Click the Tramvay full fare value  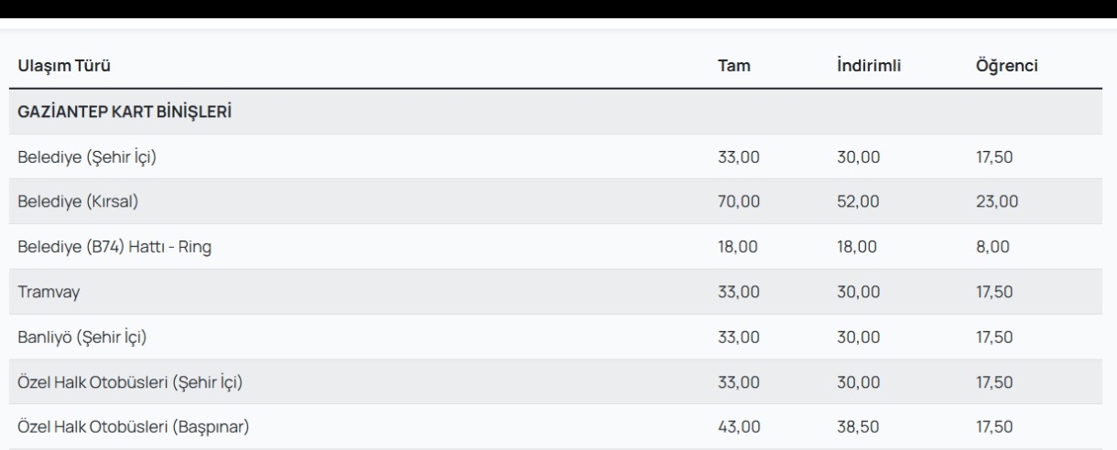(x=739, y=292)
